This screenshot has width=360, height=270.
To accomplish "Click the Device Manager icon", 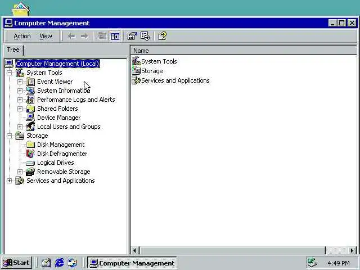I will (30, 118).
